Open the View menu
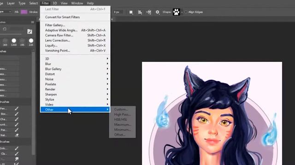This screenshot has width=295, height=165. 64,3
